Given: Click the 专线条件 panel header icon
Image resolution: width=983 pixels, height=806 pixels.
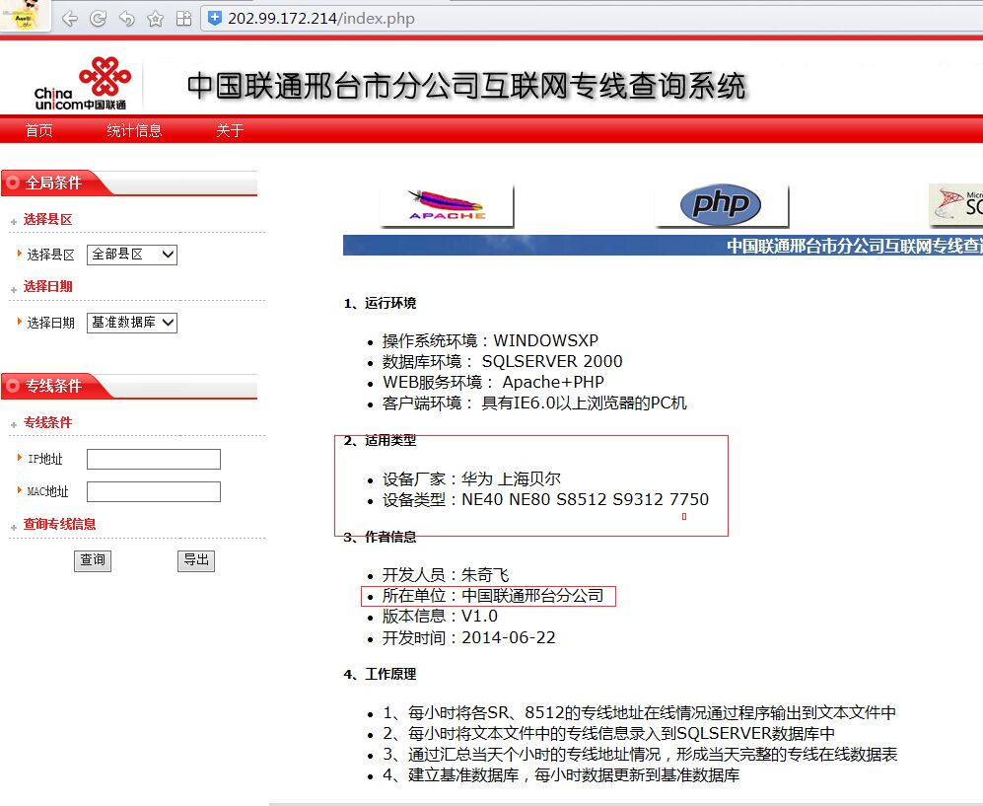Looking at the screenshot, I should pos(13,386).
